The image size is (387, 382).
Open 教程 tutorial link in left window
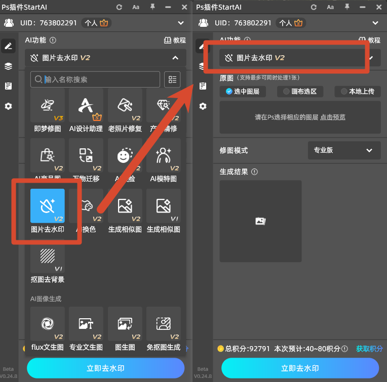pyautogui.click(x=175, y=40)
